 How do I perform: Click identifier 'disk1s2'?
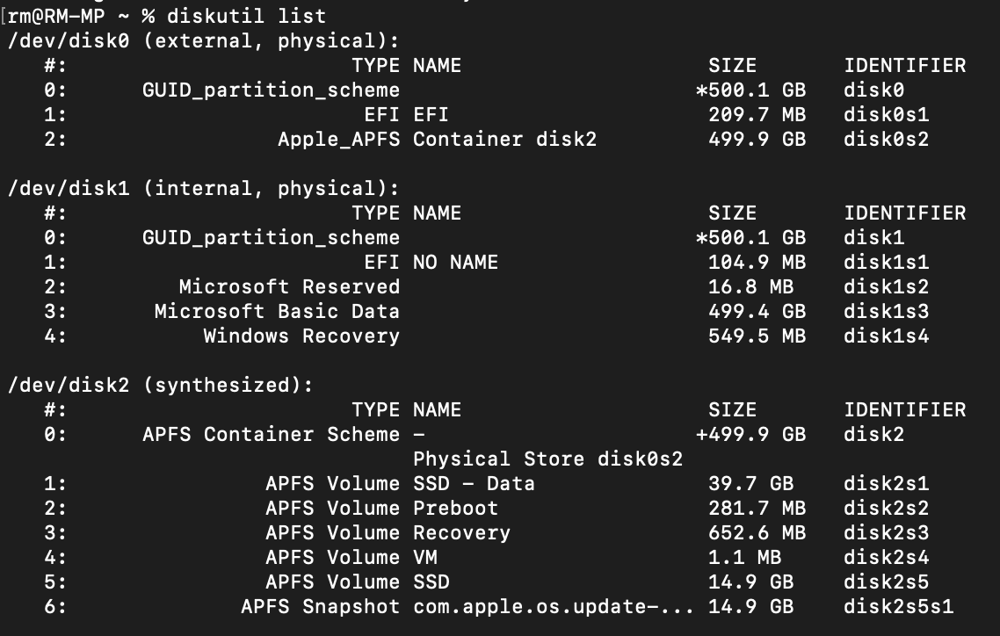point(886,286)
